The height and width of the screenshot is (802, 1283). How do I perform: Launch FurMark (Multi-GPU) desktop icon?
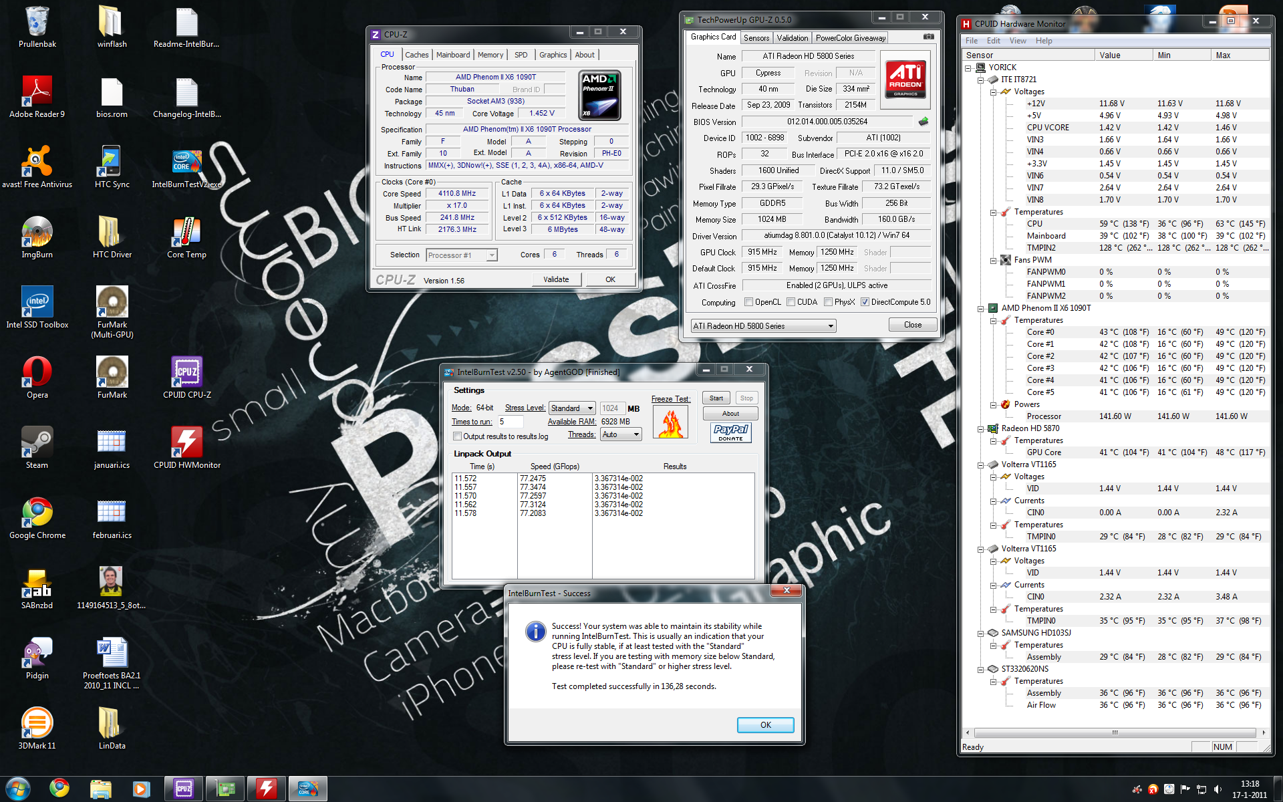coord(112,311)
